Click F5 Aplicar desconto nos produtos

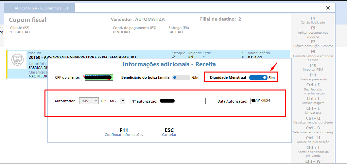pyautogui.click(x=313, y=32)
